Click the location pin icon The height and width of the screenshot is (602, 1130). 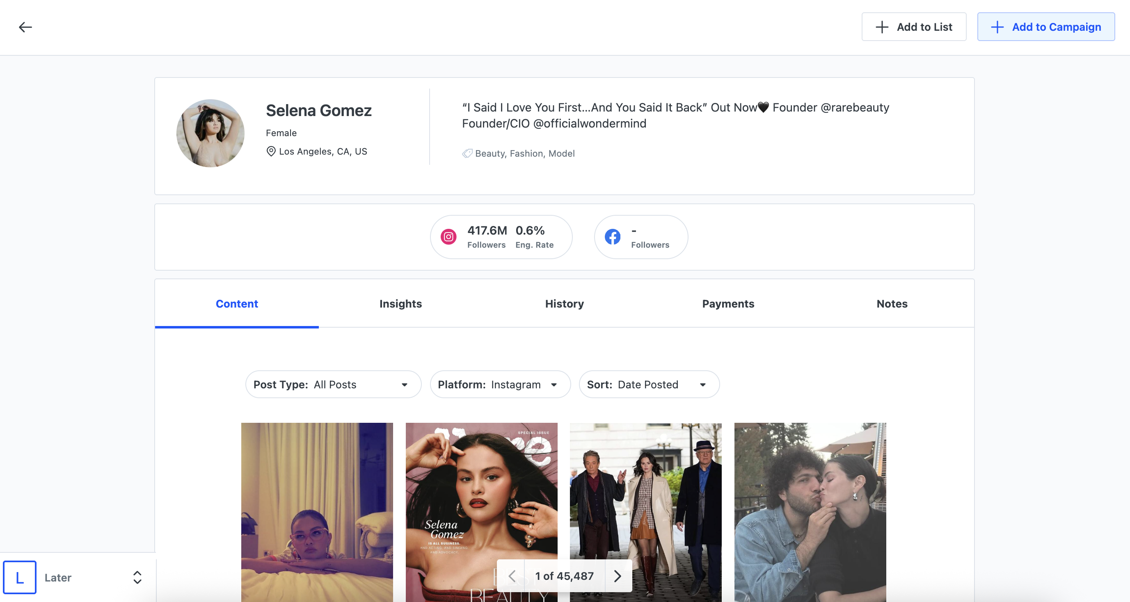pos(271,151)
